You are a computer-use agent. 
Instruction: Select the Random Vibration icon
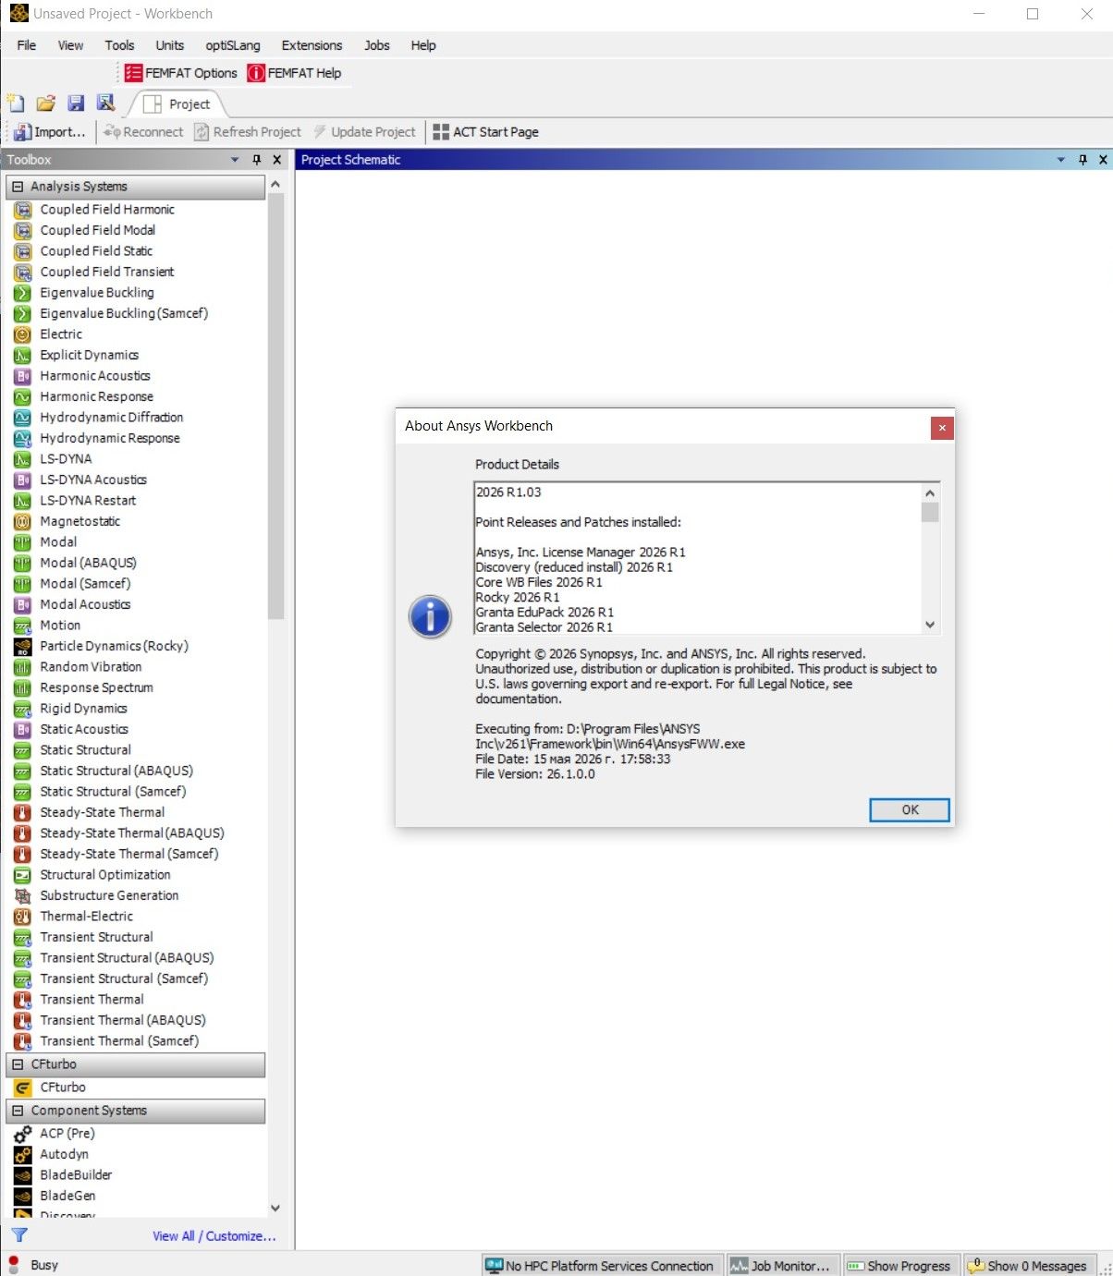23,667
